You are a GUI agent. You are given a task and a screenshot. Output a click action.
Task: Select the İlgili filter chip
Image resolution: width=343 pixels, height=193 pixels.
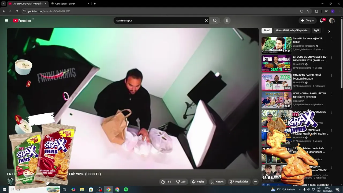(316, 31)
